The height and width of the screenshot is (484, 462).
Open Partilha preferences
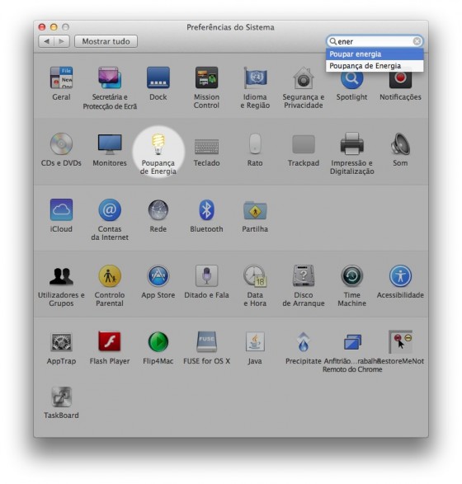point(255,210)
